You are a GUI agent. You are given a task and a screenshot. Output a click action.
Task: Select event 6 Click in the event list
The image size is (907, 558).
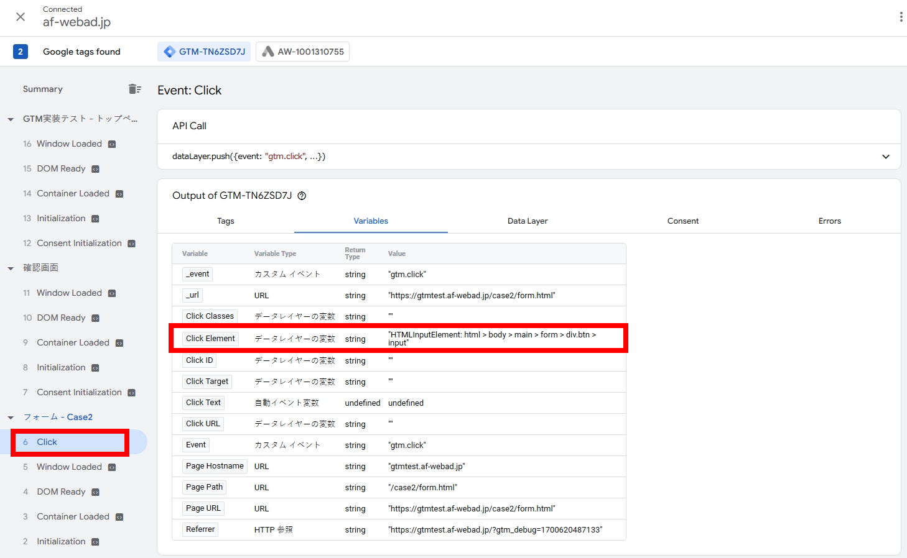tap(47, 442)
